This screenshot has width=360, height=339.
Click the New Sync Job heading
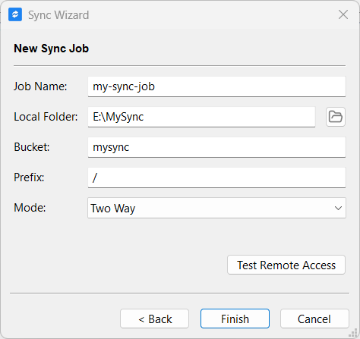(52, 49)
